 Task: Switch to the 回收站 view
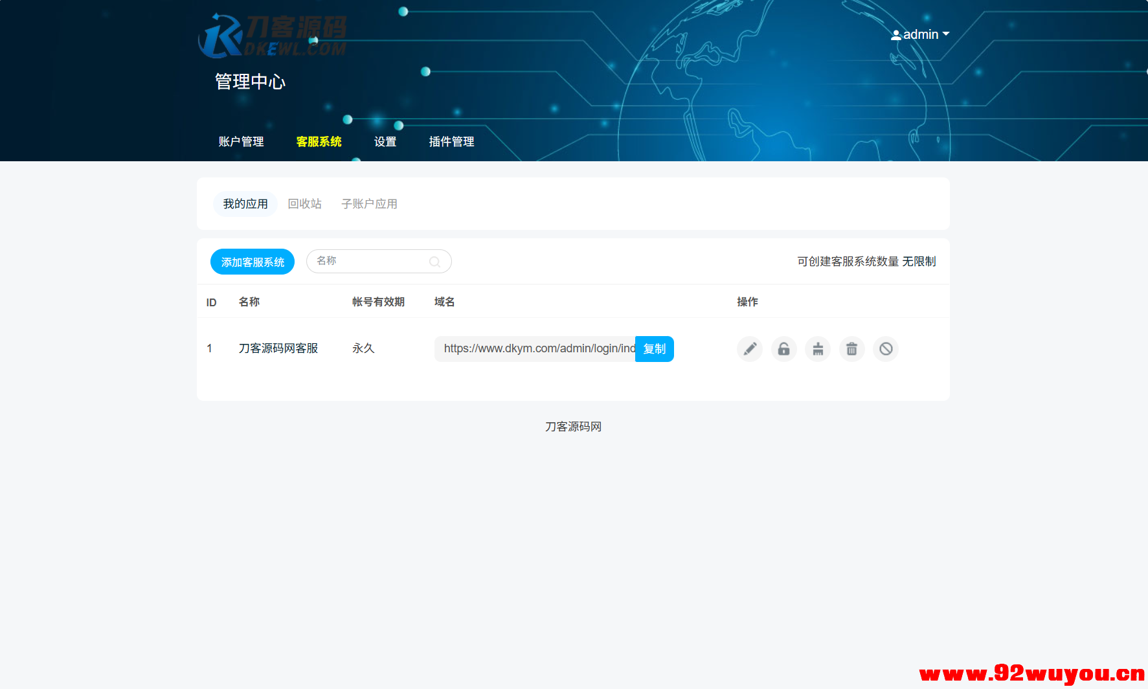point(304,203)
